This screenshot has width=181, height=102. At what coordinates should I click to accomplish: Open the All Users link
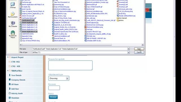point(15,84)
